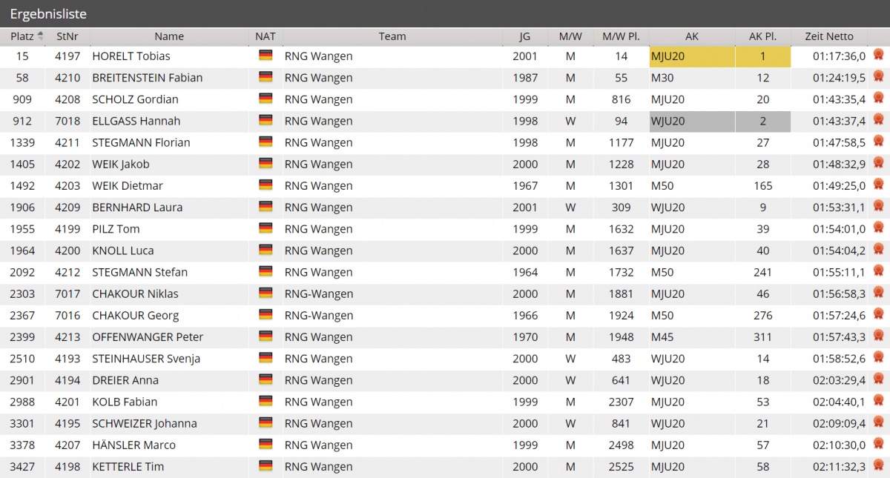The width and height of the screenshot is (890, 478).
Task: Click birth year 1964
Action: point(525,272)
